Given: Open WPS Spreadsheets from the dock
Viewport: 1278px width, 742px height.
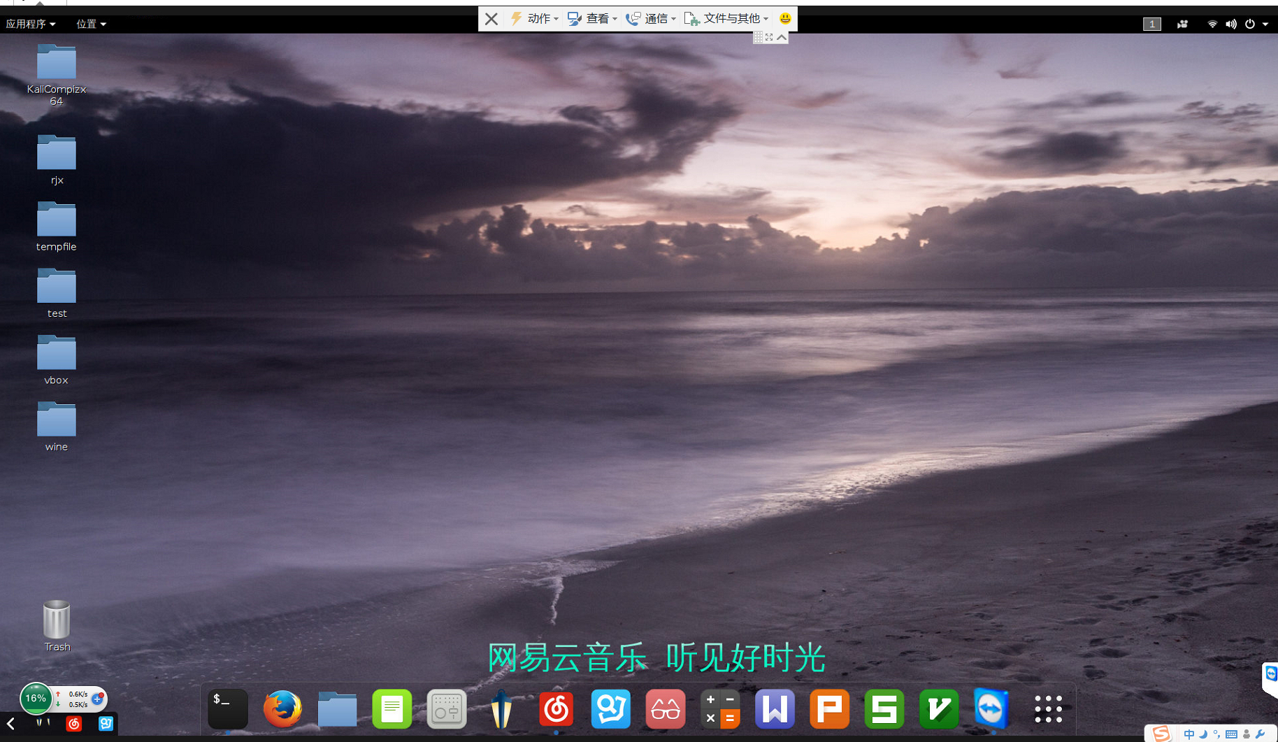Looking at the screenshot, I should [x=884, y=709].
